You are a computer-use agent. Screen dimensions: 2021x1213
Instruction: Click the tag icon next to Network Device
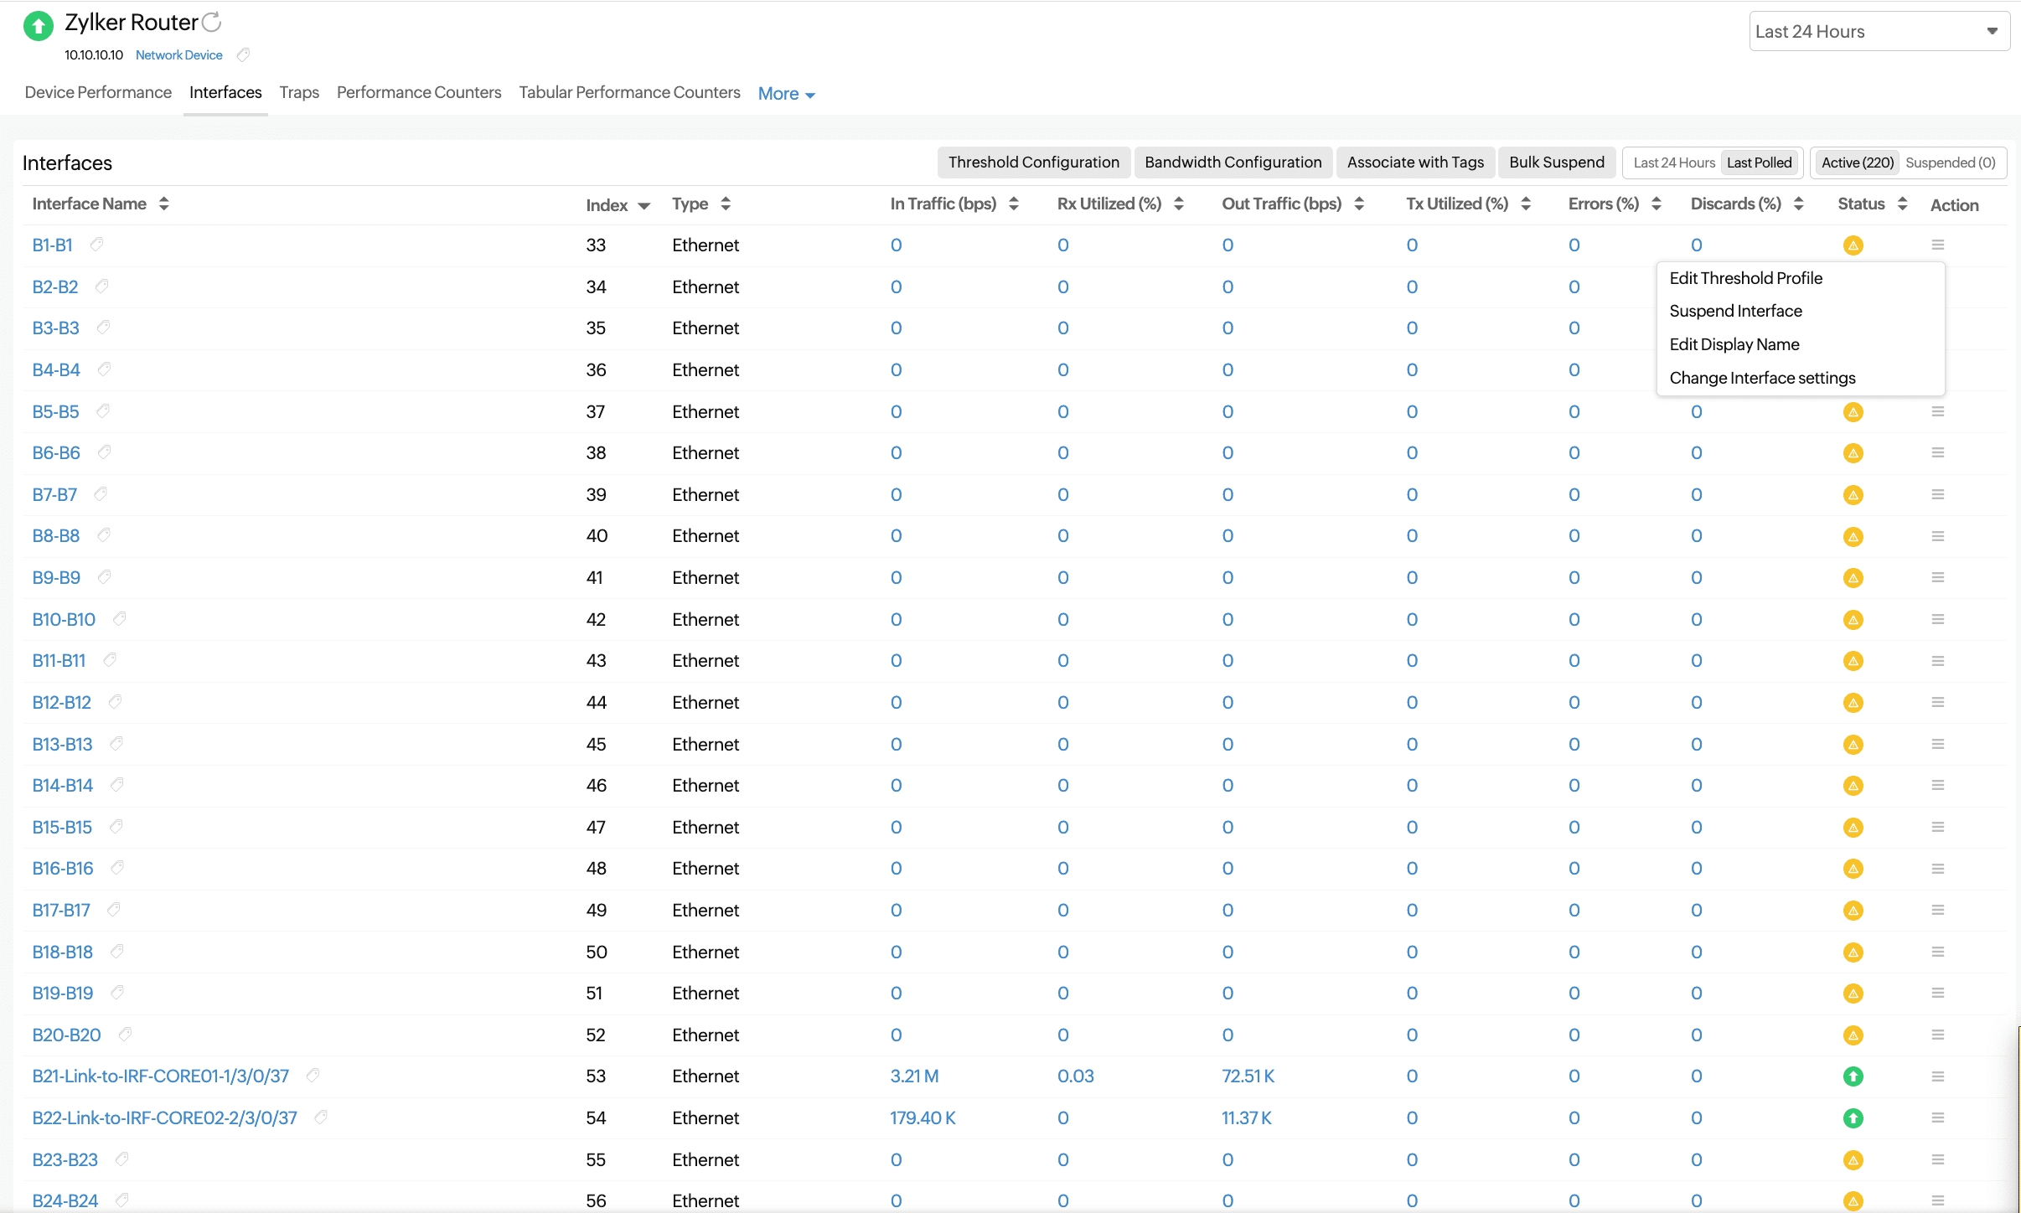click(x=243, y=55)
